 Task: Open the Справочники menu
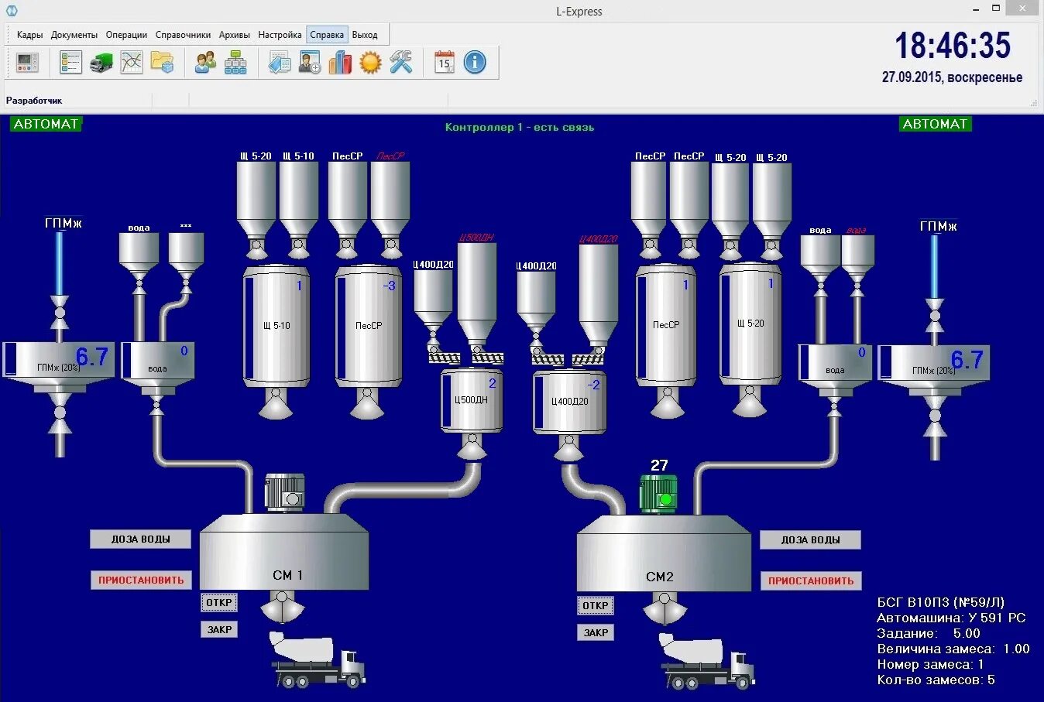183,35
